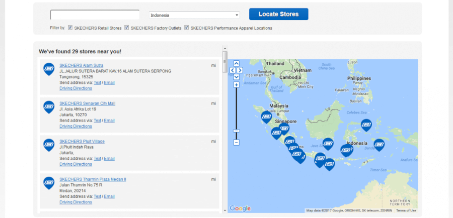Pan the map left with the arrow
The image size is (453, 218).
click(x=233, y=70)
